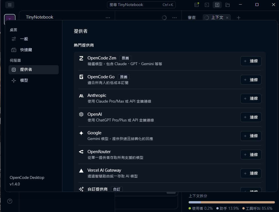Click the 自訂 badge next to 自訂提供商

117,189
